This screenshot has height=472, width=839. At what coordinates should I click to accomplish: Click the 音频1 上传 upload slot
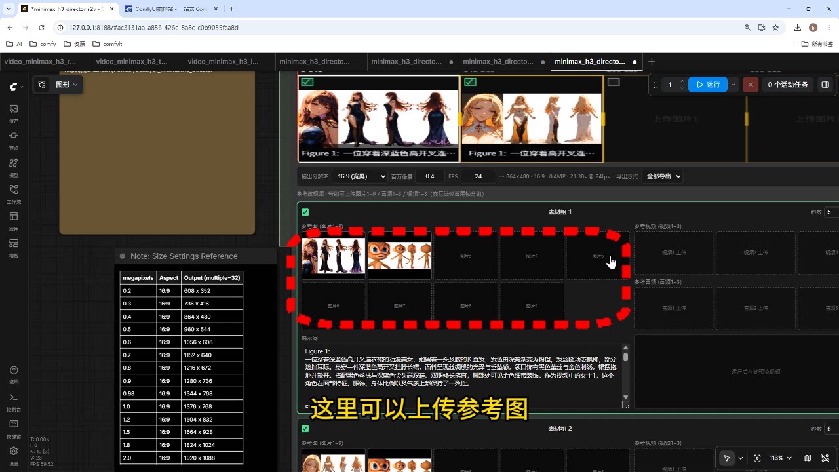click(x=674, y=308)
